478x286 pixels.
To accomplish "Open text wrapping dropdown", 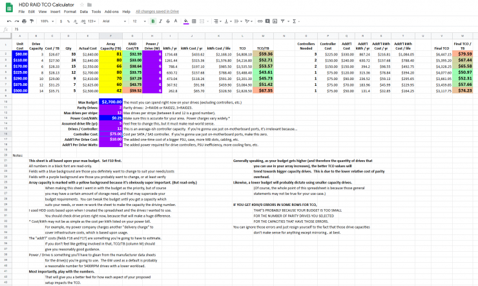I will (238, 21).
